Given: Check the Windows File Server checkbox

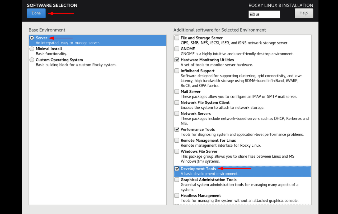Looking at the screenshot, I should tap(177, 151).
